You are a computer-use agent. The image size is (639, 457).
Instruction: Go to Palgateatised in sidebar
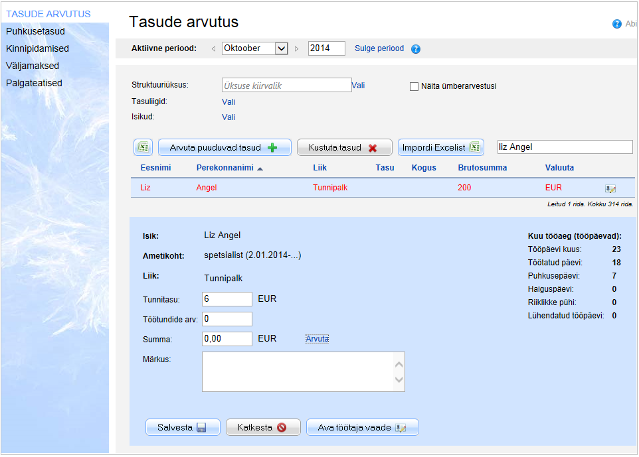[34, 83]
